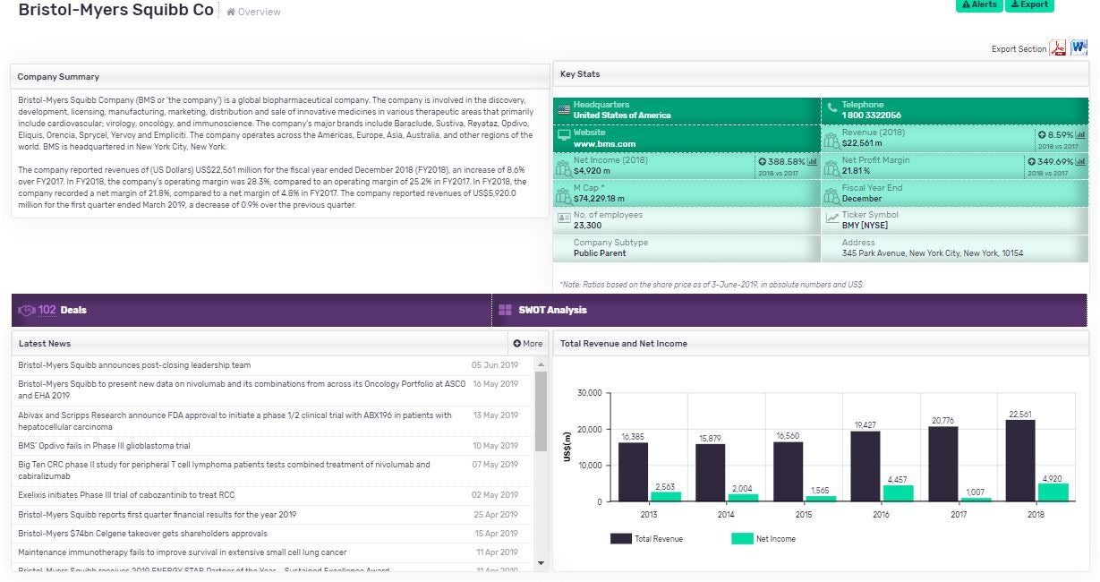Open the SWOT Analysis tab
The image size is (1100, 582).
click(x=790, y=310)
